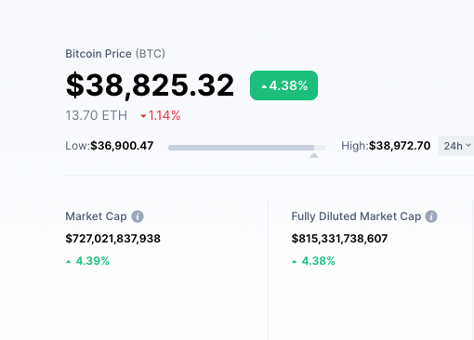
Task: Click the Bitcoin Price (BTC) heading
Action: 115,54
